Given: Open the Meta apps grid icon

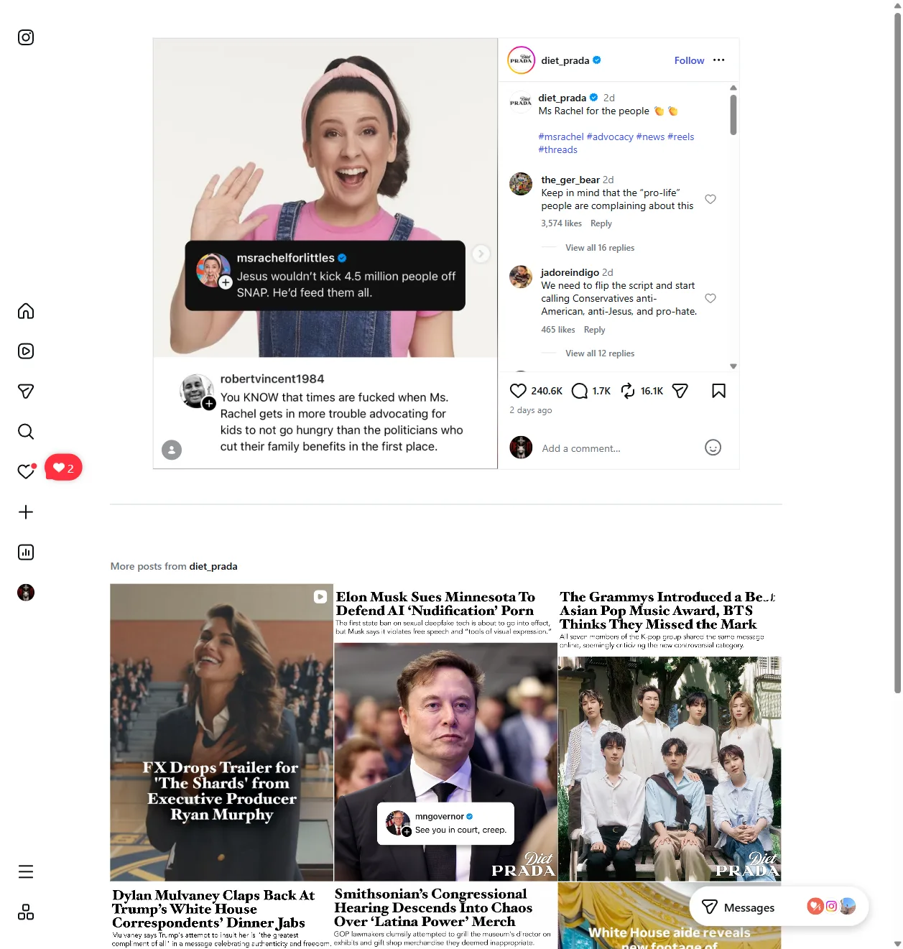Looking at the screenshot, I should pos(26,912).
